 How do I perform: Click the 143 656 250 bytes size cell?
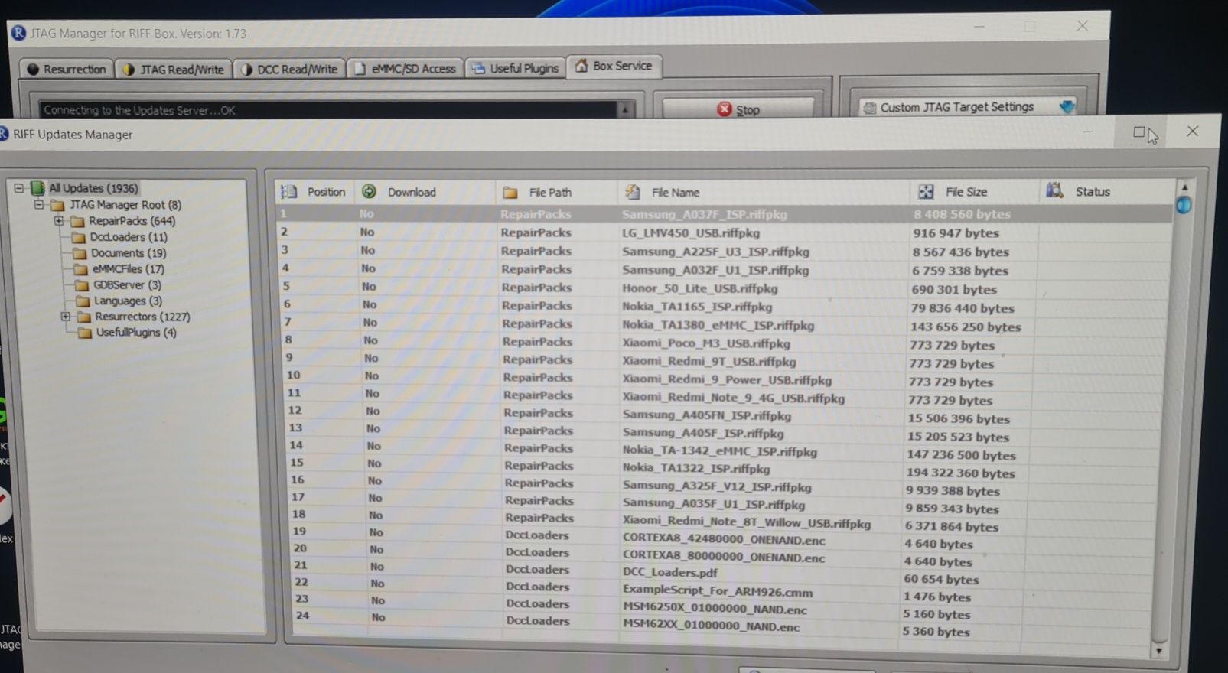click(966, 327)
